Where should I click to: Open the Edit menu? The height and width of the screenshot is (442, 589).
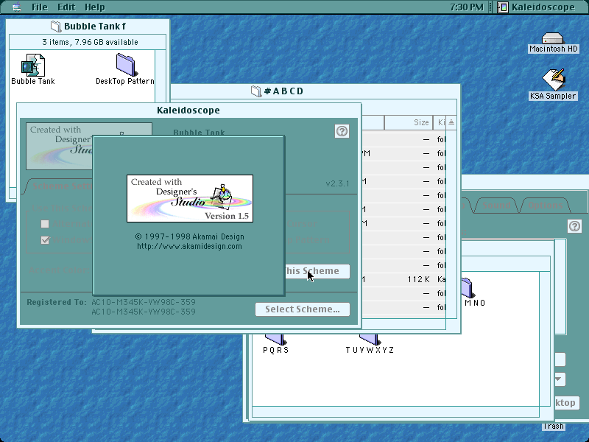coord(66,7)
